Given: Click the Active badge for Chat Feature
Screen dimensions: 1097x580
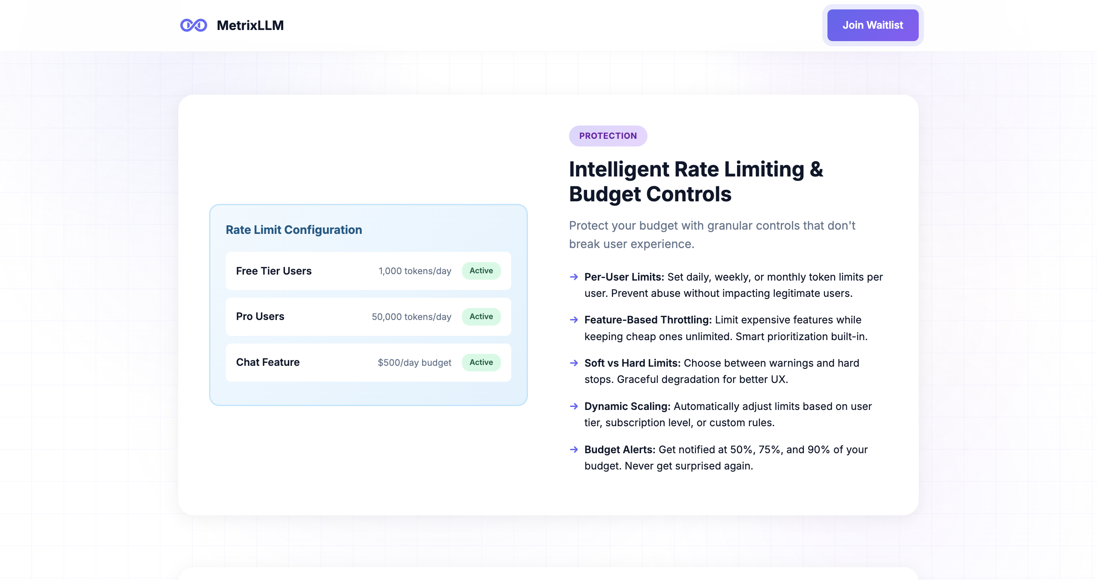Looking at the screenshot, I should pos(481,362).
